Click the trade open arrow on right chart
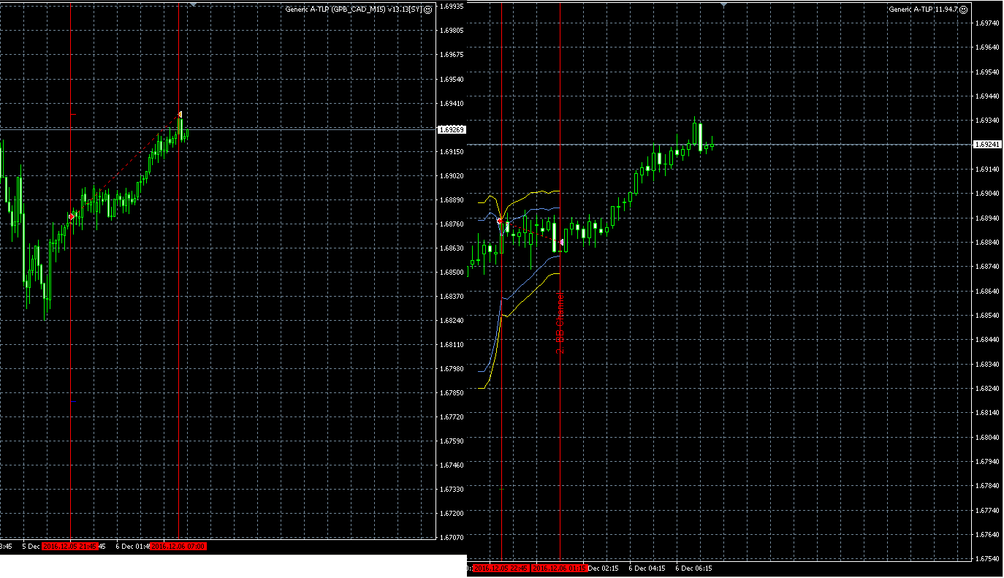Image resolution: width=1004 pixels, height=578 pixels. [500, 220]
